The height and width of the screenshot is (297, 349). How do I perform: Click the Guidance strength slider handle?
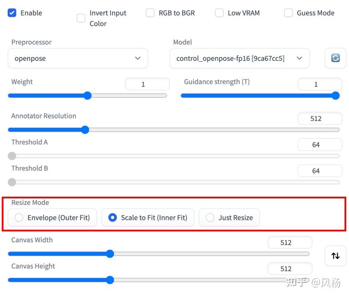point(335,95)
